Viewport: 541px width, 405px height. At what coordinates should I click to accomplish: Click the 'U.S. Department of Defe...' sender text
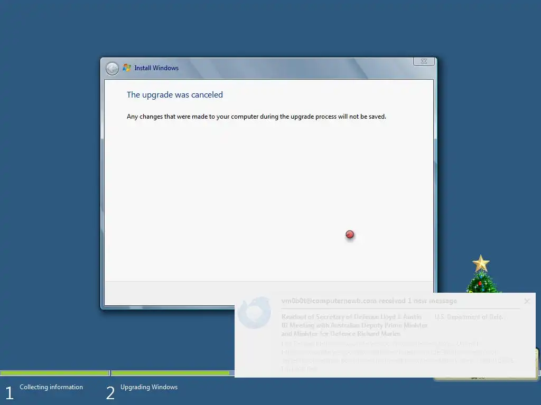(469, 317)
